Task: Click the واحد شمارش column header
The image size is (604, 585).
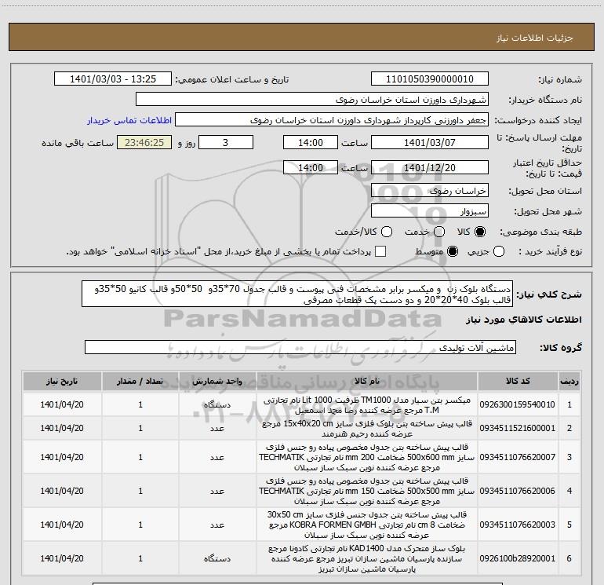Action: pos(217,382)
